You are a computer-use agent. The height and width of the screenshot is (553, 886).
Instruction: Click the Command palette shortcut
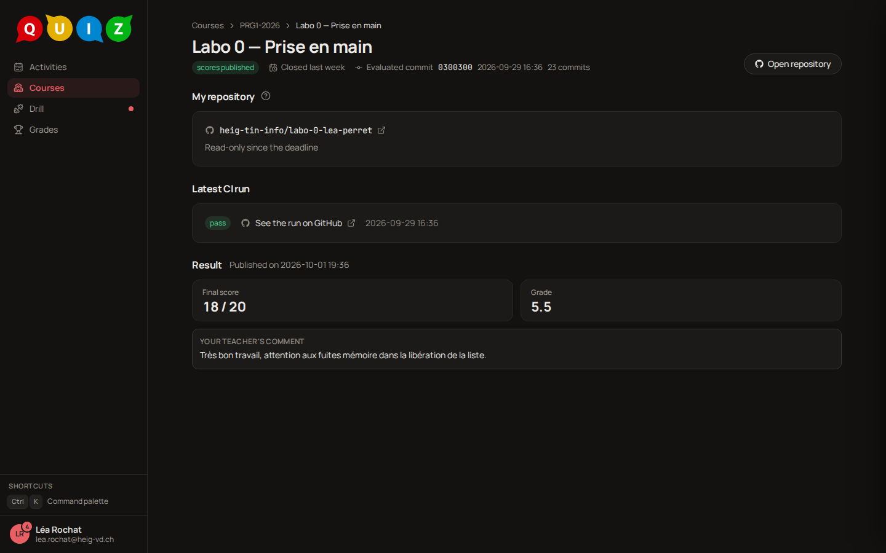coord(58,501)
